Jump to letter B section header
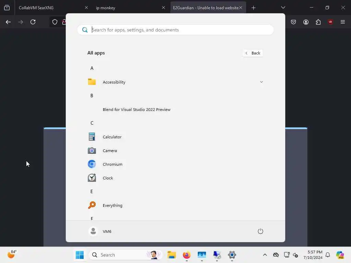Viewport: 351px width, 263px height. coord(92,96)
